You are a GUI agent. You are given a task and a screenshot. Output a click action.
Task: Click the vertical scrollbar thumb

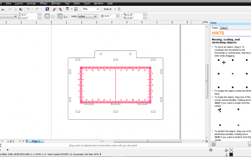(x=207, y=81)
